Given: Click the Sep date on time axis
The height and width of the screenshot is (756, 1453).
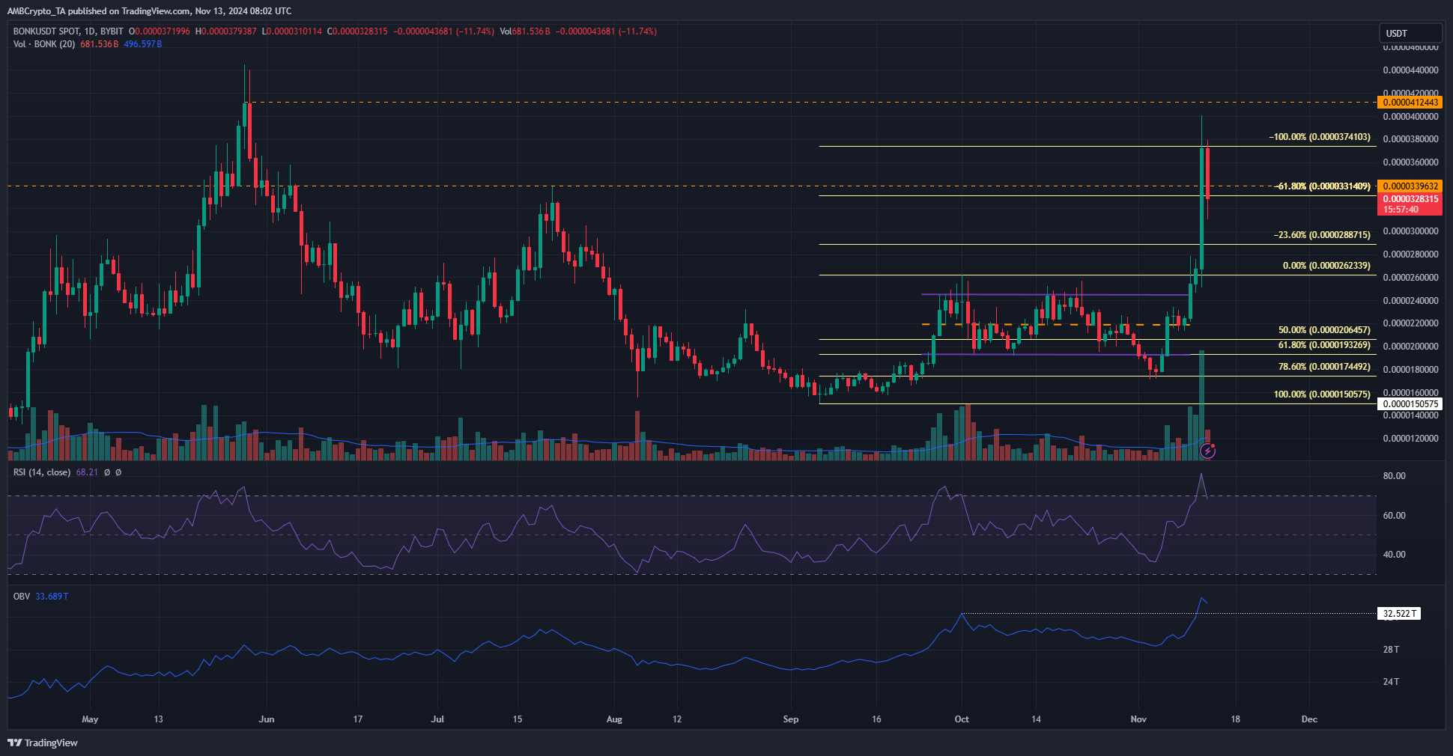Looking at the screenshot, I should [x=791, y=719].
